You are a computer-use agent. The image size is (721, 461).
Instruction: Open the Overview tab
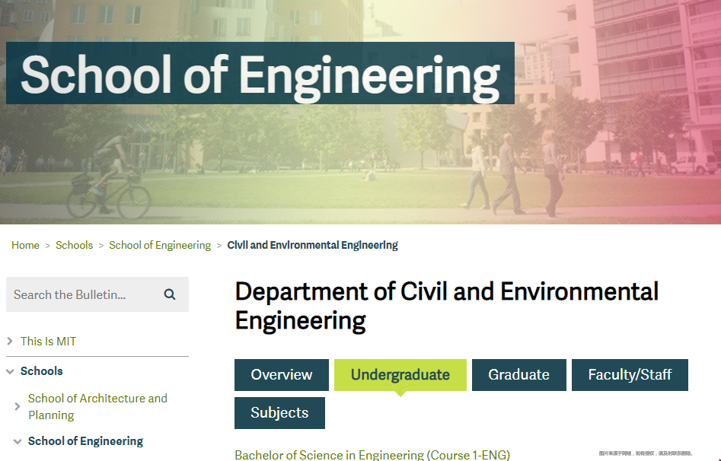[282, 374]
